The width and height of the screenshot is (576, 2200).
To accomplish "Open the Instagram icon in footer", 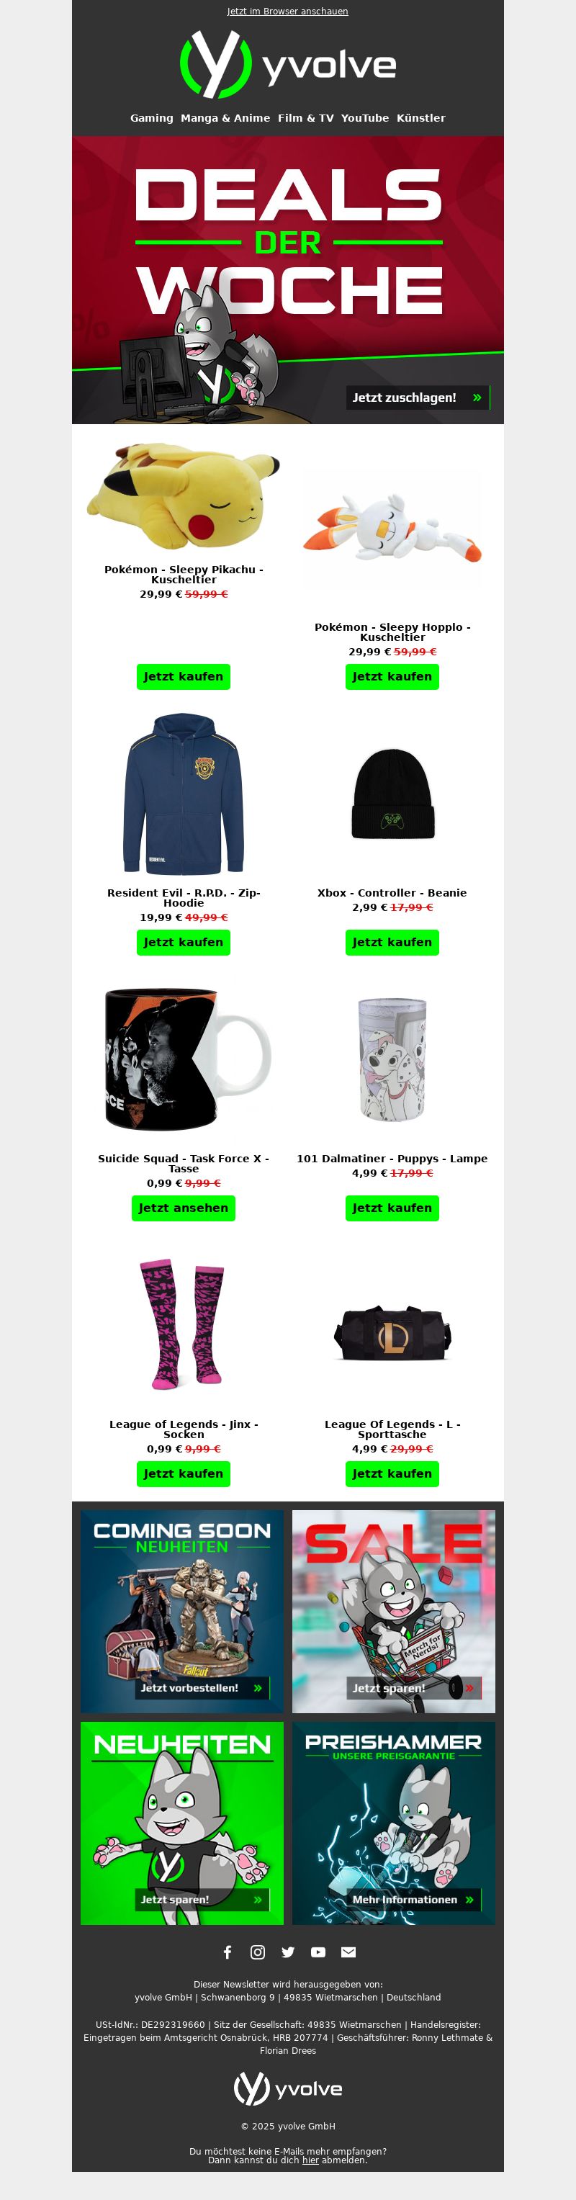I will (258, 1952).
